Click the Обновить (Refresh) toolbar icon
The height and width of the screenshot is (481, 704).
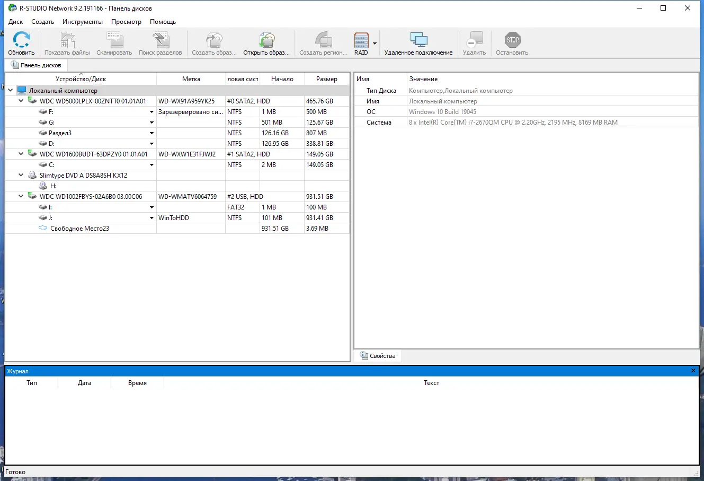[21, 42]
